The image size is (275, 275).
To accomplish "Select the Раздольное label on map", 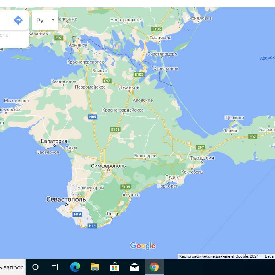I will pos(64,81).
